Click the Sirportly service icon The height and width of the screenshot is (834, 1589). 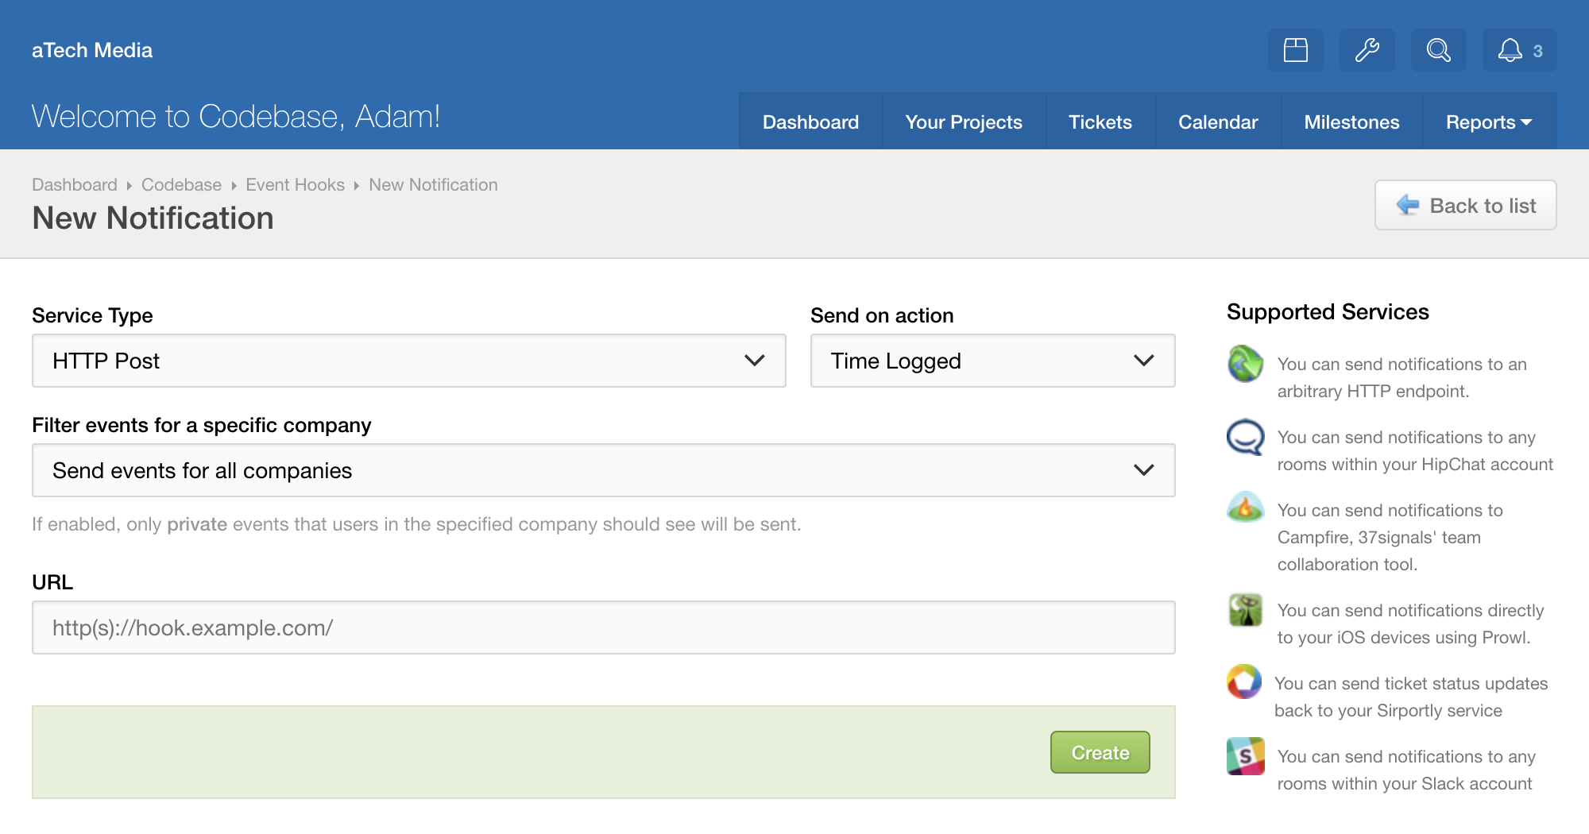[x=1244, y=681]
